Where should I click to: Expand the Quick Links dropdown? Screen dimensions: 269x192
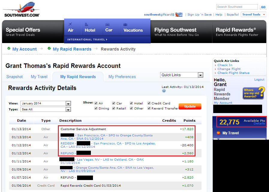point(182,75)
